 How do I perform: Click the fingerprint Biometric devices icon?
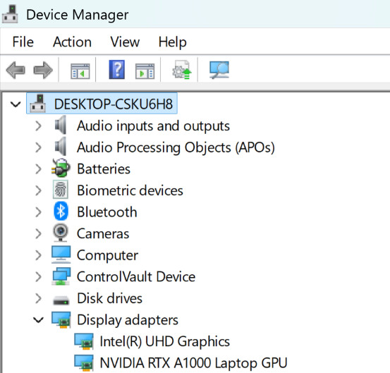pyautogui.click(x=61, y=190)
